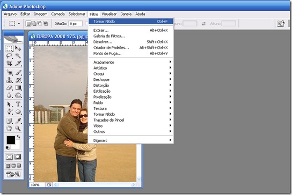Select the Clone Stamp tool
The width and height of the screenshot is (292, 195).
9,80
